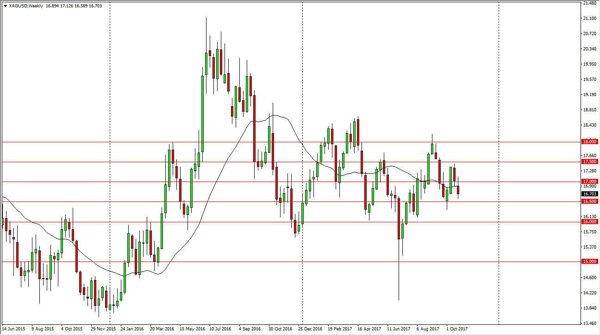Select the red 16.500 price level label
Image resolution: width=600 pixels, height=335 pixels.
tap(589, 201)
